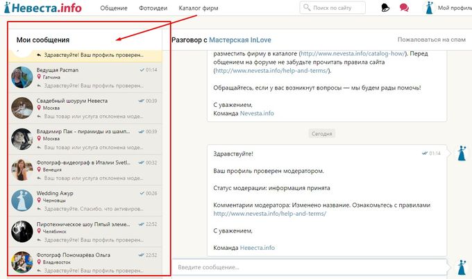Open Wedding Ажур conversation

(x=85, y=201)
